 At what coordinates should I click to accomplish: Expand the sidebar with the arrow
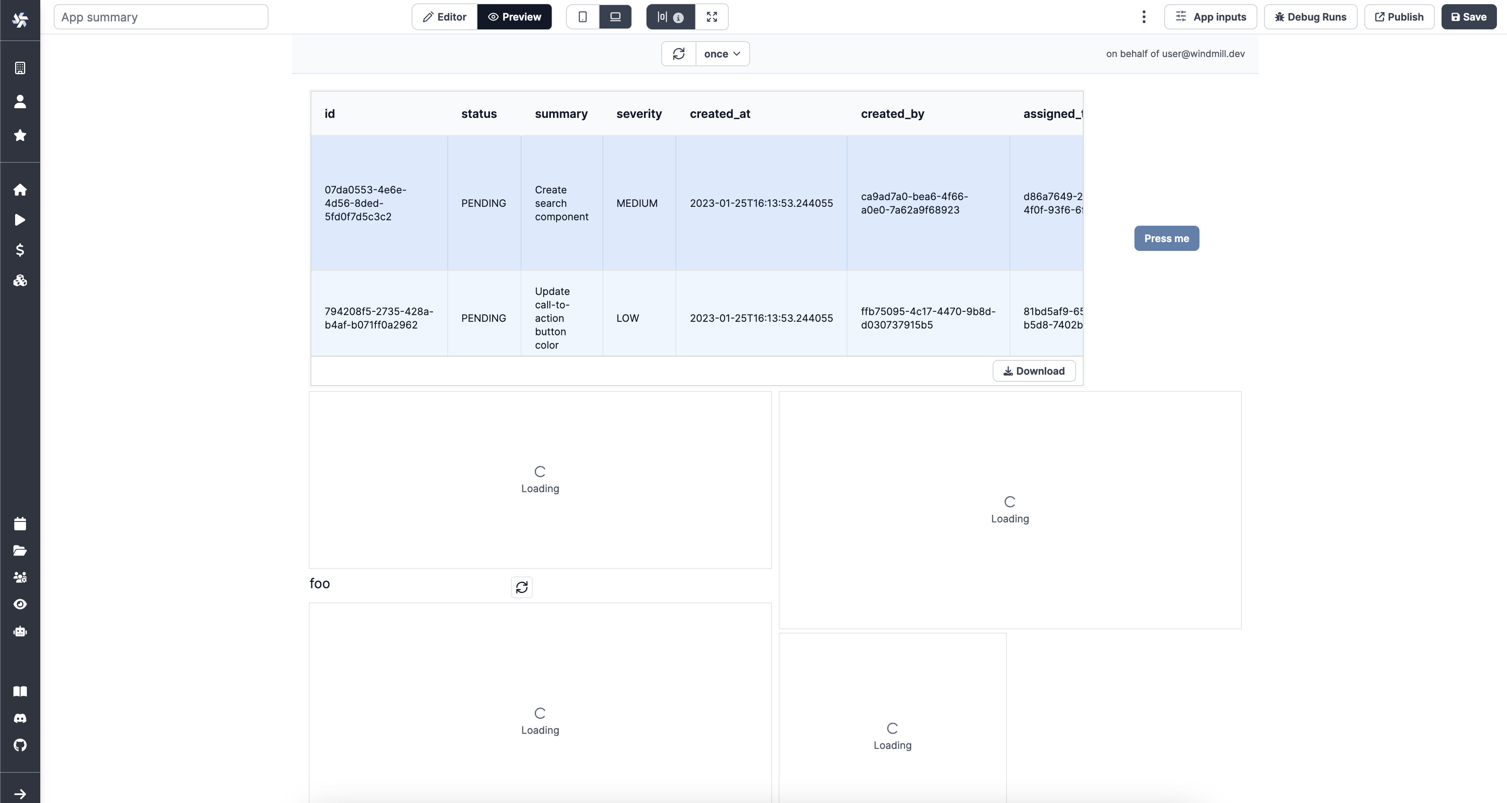20,794
